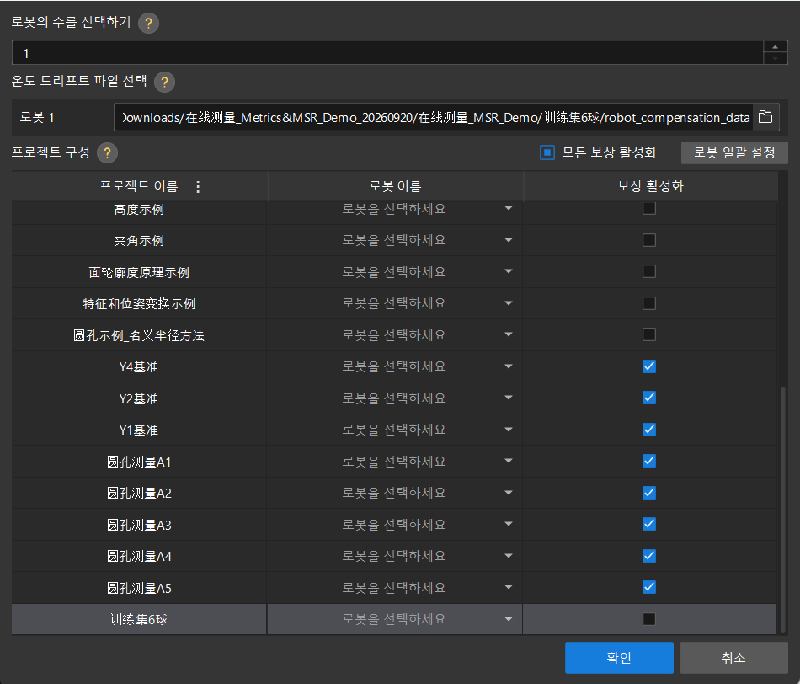Click the 보상 활성화 column header
Screen dimensions: 800x684
[x=650, y=186]
